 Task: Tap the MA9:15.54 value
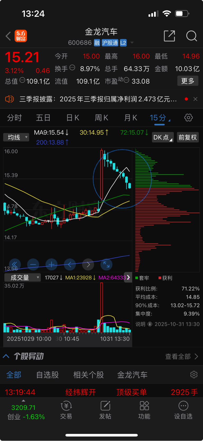(51, 132)
